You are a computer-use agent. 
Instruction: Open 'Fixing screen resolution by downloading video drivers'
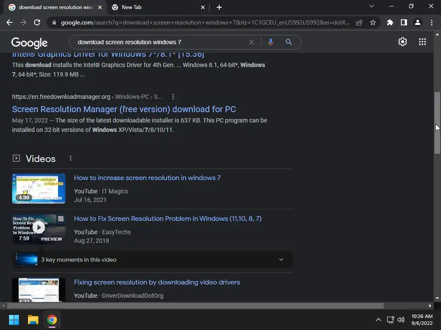pyautogui.click(x=157, y=282)
